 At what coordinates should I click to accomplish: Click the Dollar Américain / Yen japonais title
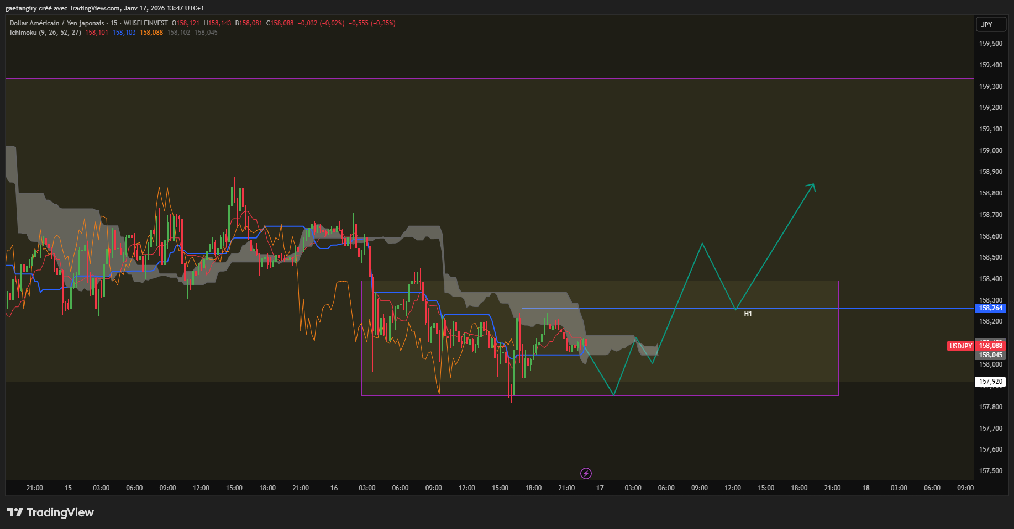pyautogui.click(x=56, y=23)
